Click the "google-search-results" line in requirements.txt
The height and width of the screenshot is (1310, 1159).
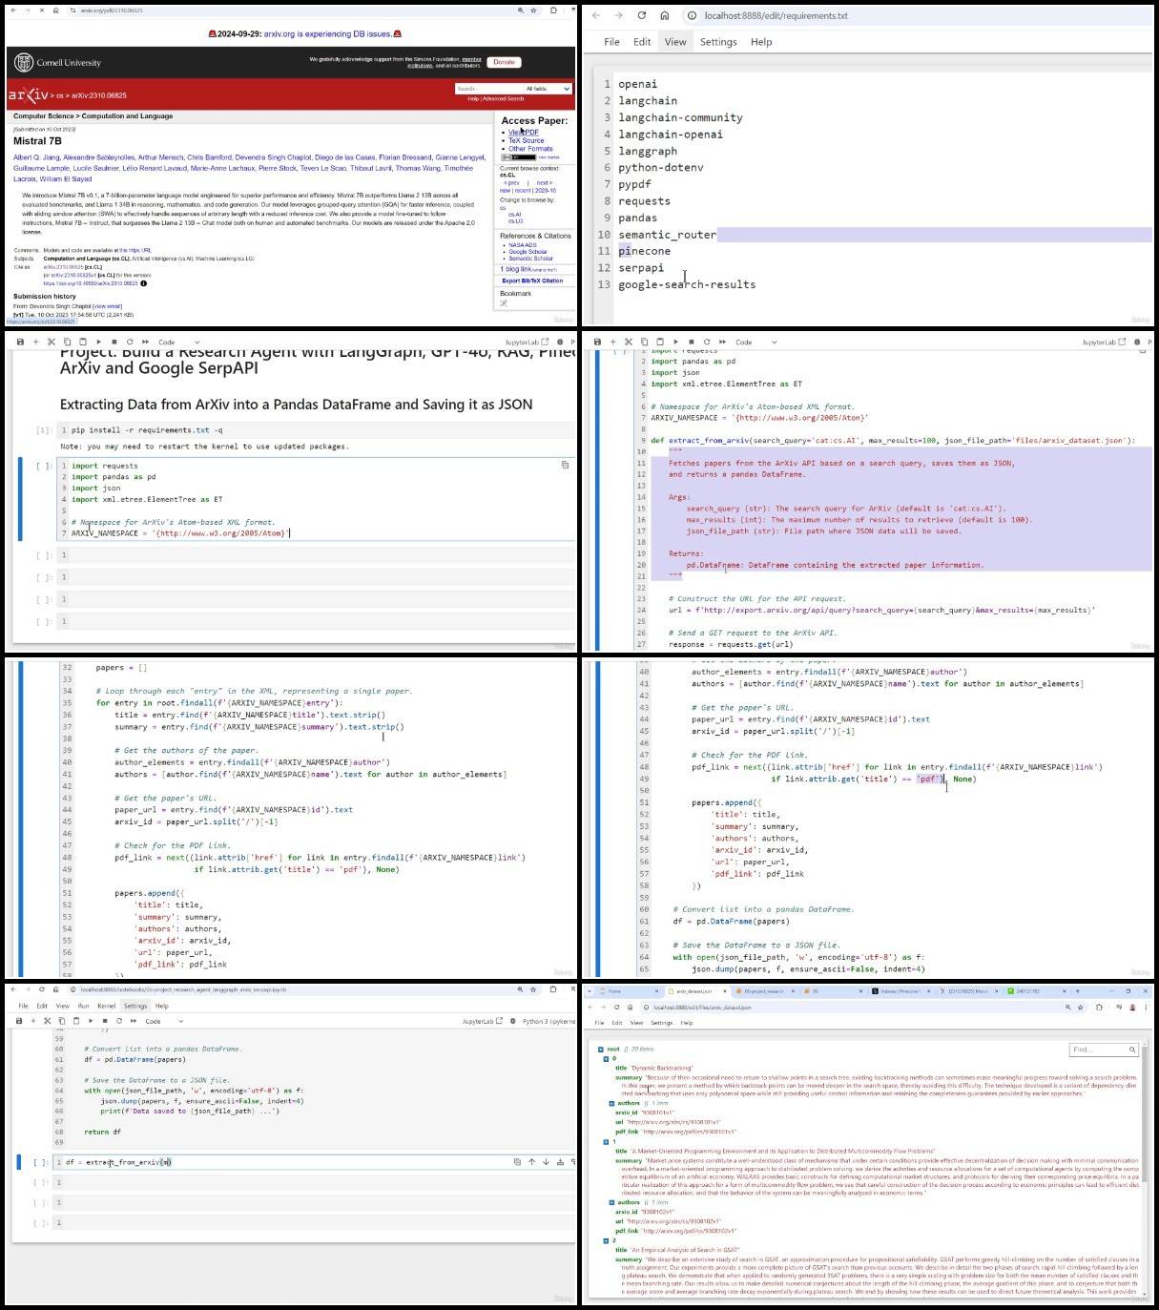[x=687, y=284]
